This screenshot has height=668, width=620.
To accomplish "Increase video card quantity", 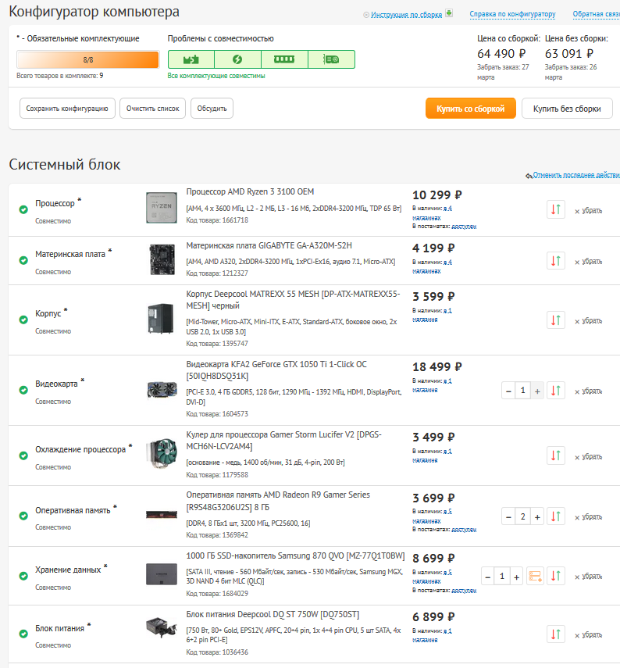I will tap(537, 391).
